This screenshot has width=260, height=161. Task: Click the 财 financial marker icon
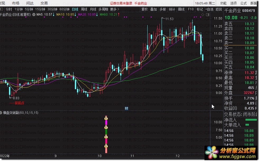tap(126, 108)
